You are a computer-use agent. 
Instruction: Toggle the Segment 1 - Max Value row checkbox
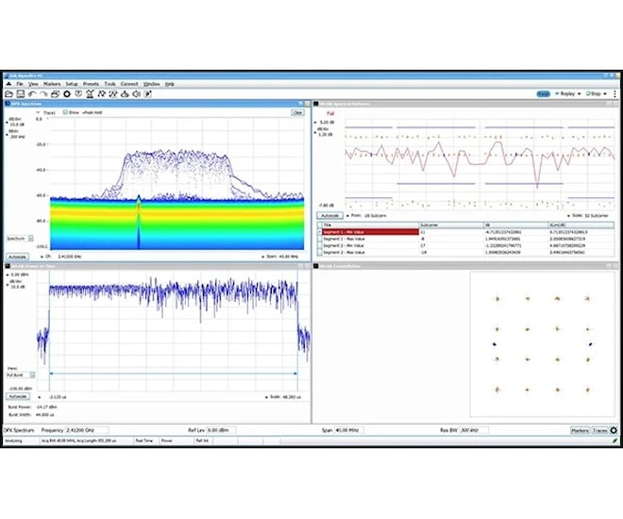click(319, 239)
